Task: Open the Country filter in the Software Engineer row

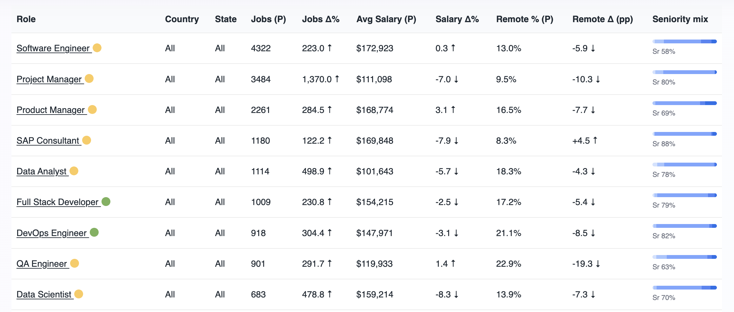Action: [170, 48]
